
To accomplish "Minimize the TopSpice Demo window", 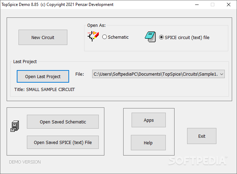I will 197,5.
